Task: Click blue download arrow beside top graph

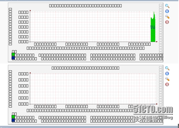Action: (167, 11)
